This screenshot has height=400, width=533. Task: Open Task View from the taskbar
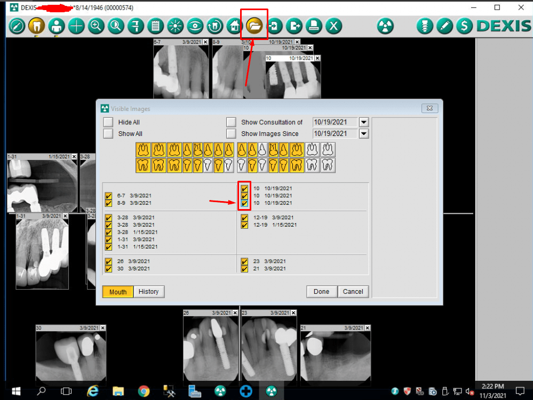pos(66,391)
